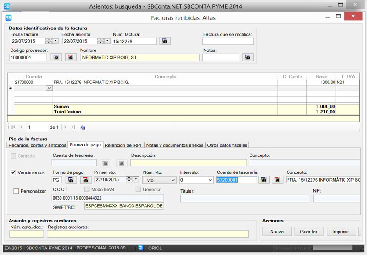Open lookup icon beside Forma de pago PG
Viewport: 367px width, 255px height.
(71, 180)
